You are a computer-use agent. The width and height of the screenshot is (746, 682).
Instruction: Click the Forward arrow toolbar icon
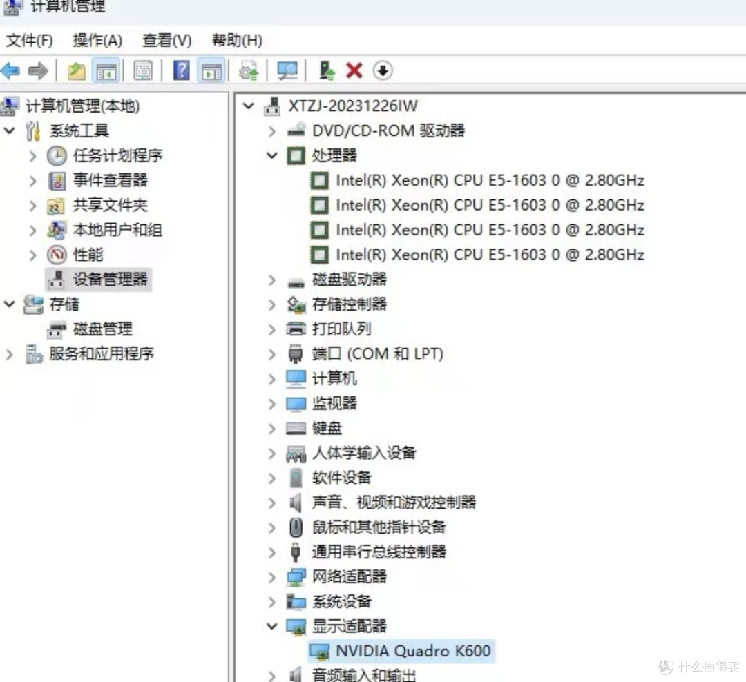point(38,71)
